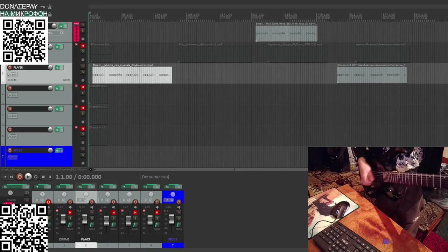This screenshot has height=252, width=448.
Task: Arm DRUMS mixer strip for recording
Action: [70, 202]
